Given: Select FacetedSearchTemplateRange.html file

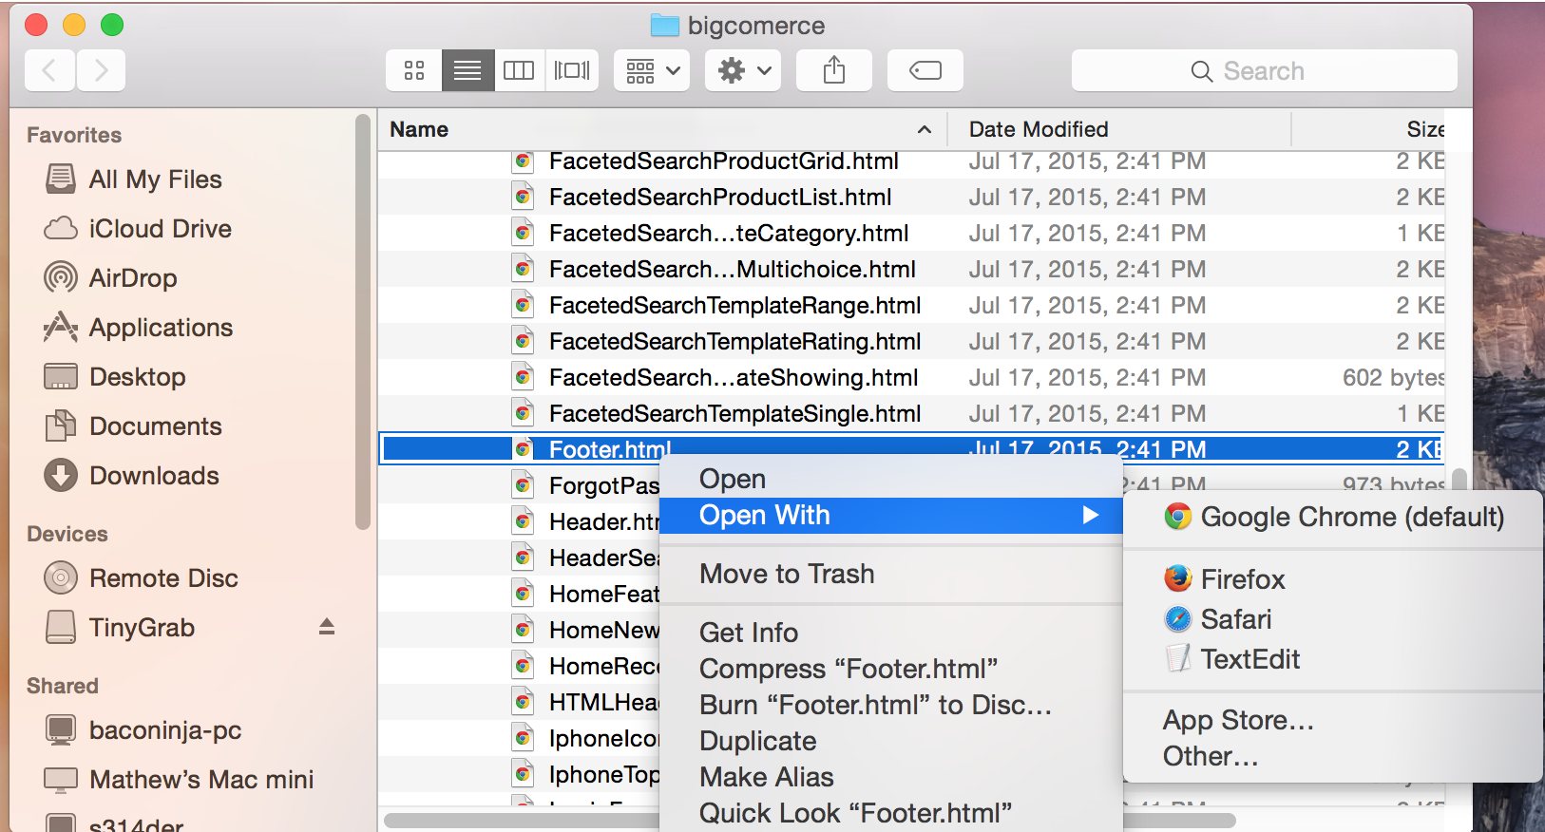Looking at the screenshot, I should tap(735, 306).
